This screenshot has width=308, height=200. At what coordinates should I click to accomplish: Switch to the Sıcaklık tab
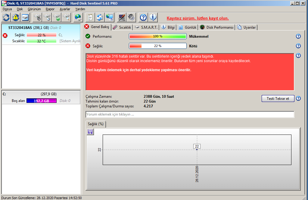click(122, 27)
